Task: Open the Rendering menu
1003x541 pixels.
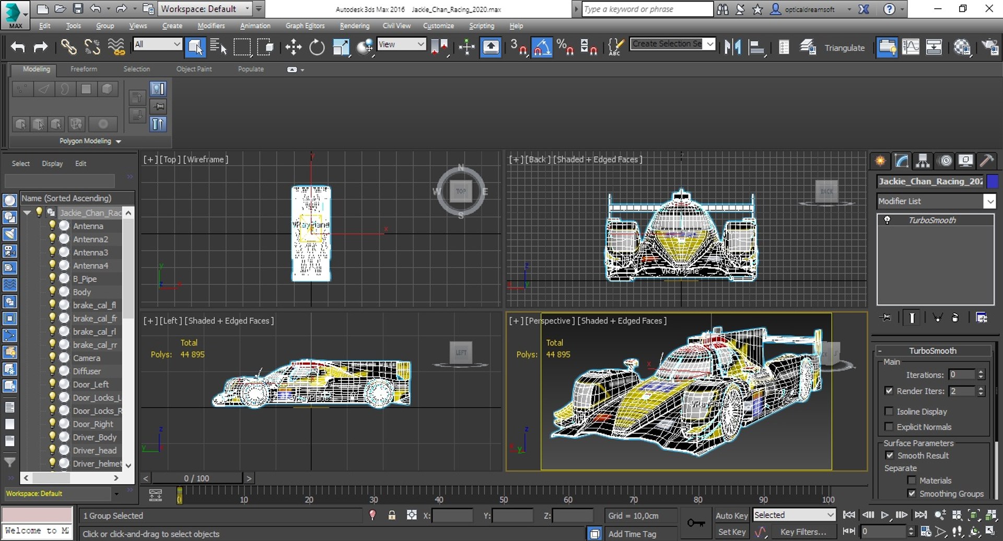Action: [354, 26]
